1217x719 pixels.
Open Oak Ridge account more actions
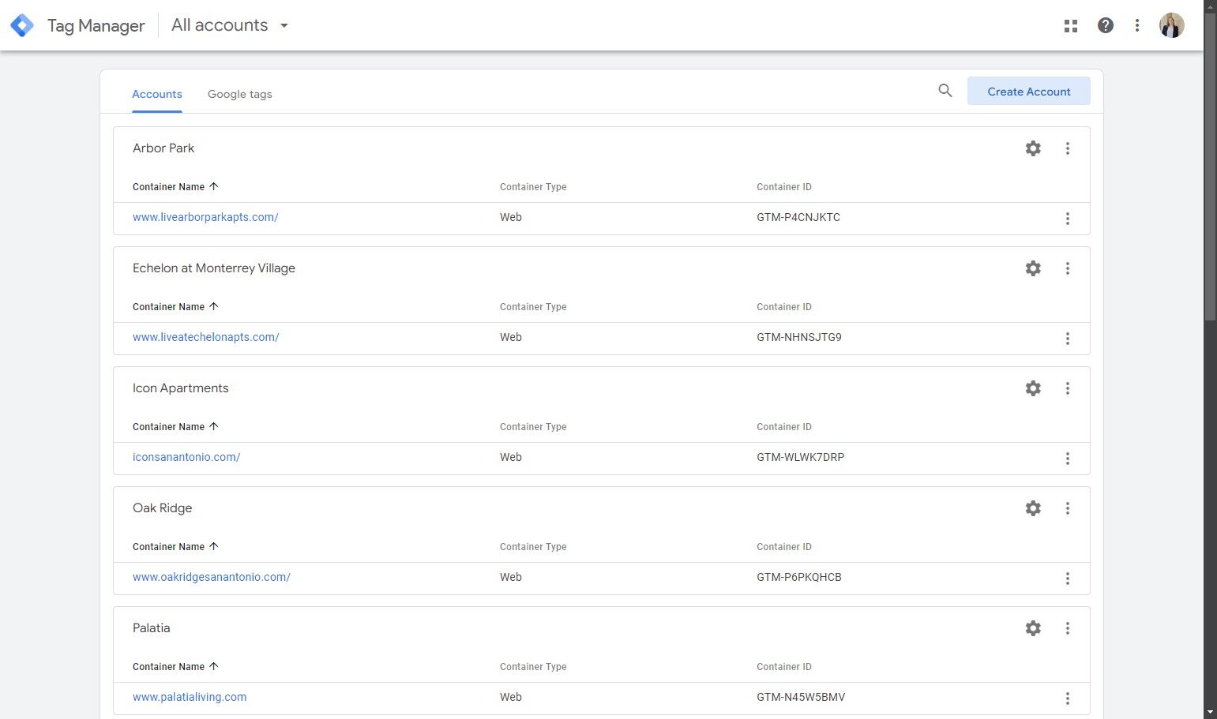coord(1068,508)
